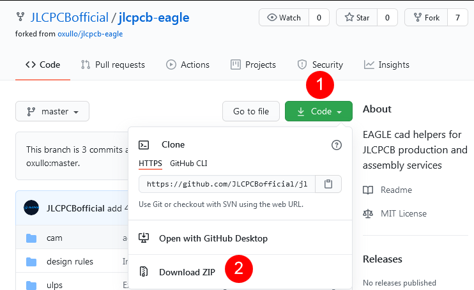Click the download arrow icon on Code button

pos(301,112)
